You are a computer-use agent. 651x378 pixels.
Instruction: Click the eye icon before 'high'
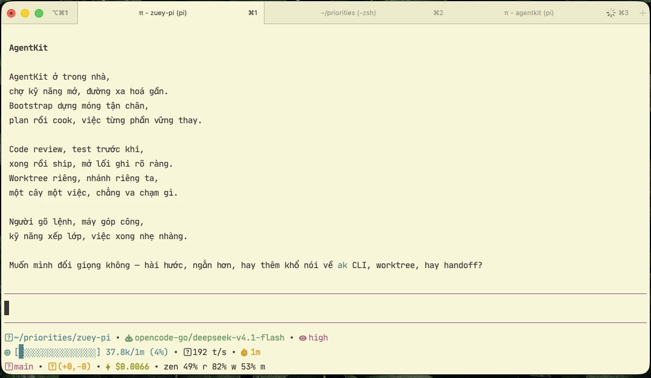pos(303,338)
